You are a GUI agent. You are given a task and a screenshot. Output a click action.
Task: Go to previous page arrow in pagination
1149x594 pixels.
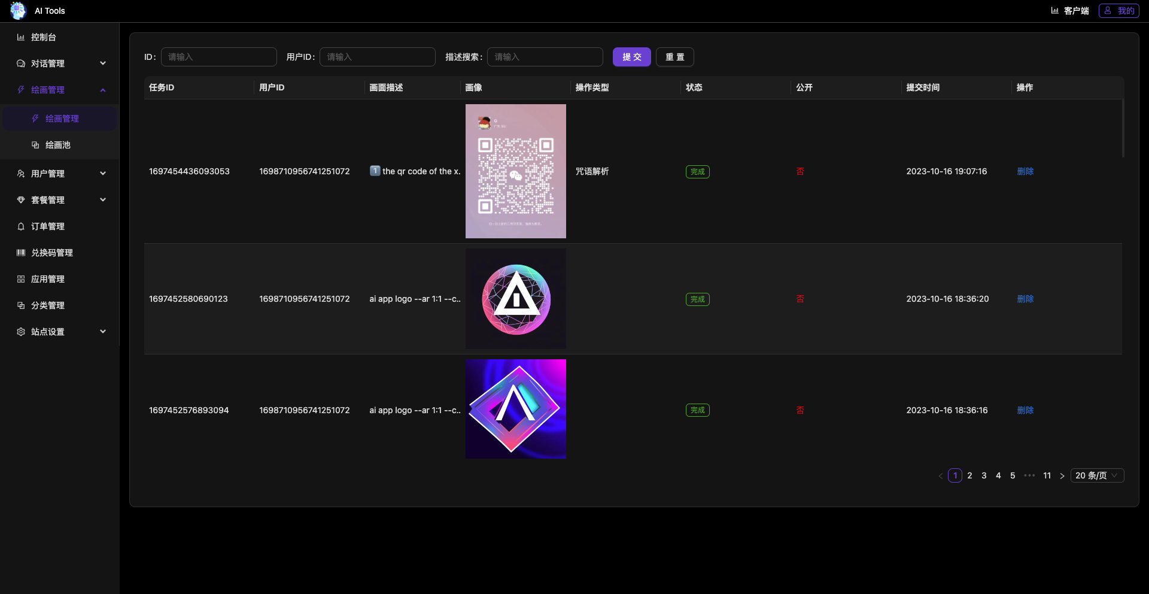941,476
